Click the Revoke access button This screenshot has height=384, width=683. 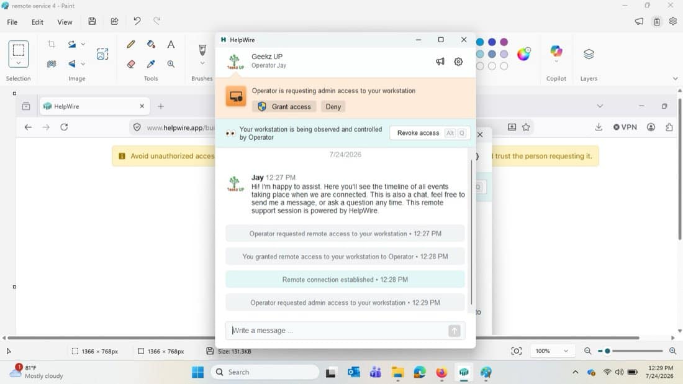pyautogui.click(x=429, y=133)
